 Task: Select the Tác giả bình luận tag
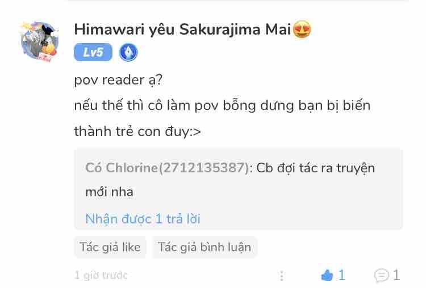[x=204, y=247]
